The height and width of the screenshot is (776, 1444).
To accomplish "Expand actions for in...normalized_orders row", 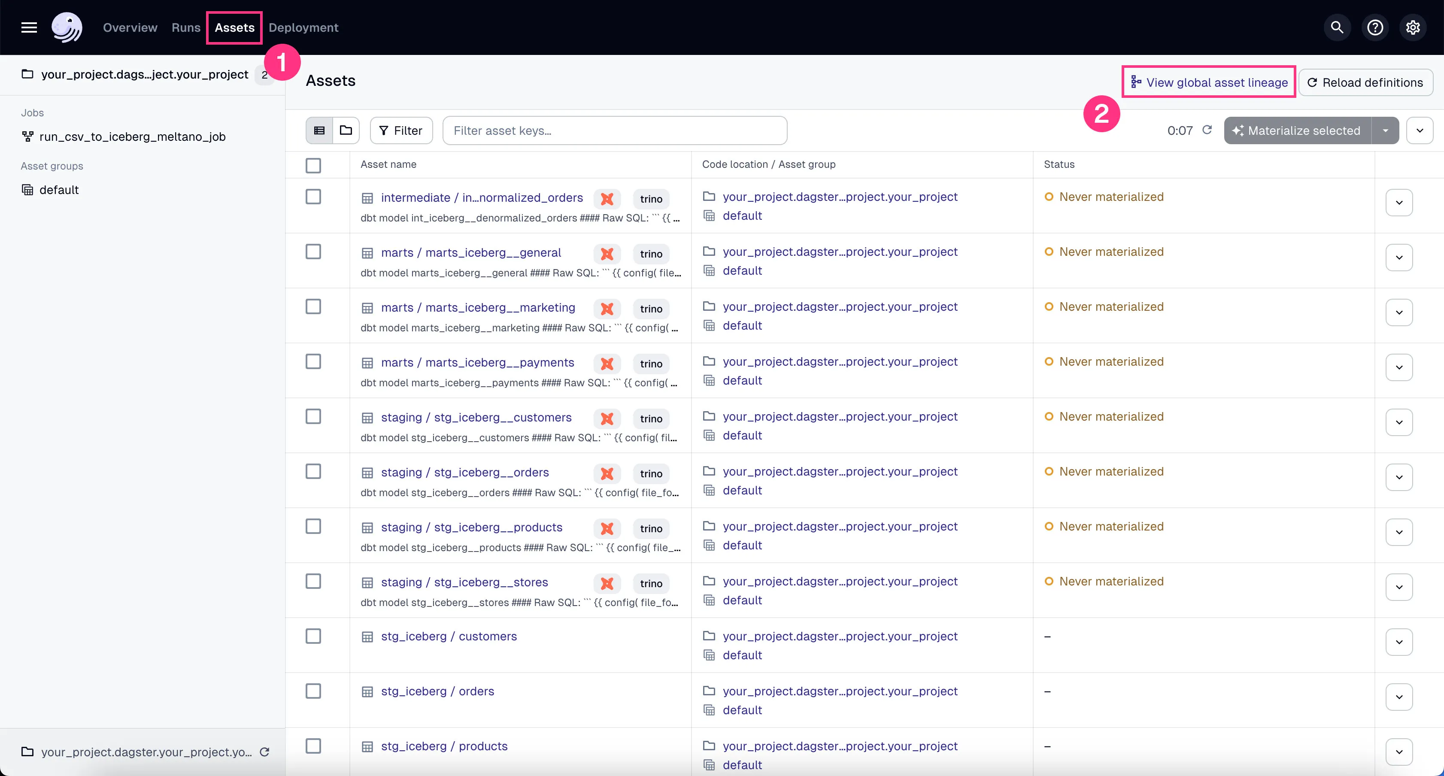I will [x=1399, y=203].
